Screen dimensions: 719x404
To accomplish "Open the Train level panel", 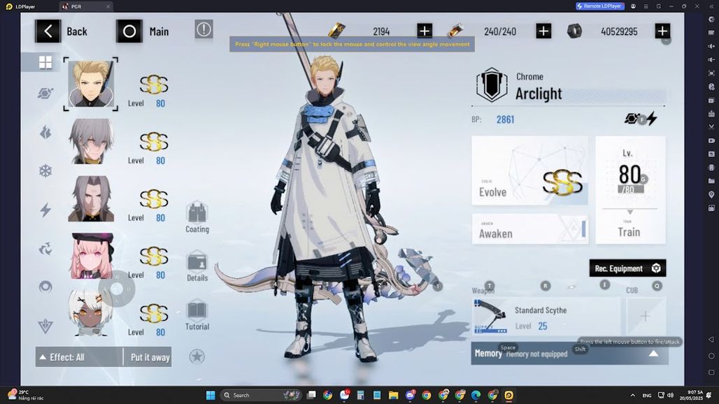I will pyautogui.click(x=630, y=189).
